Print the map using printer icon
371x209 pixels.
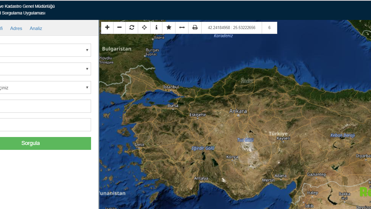point(195,28)
